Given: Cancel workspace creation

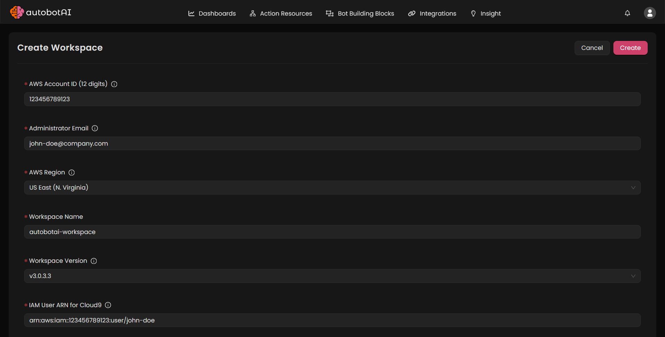Looking at the screenshot, I should pyautogui.click(x=592, y=48).
